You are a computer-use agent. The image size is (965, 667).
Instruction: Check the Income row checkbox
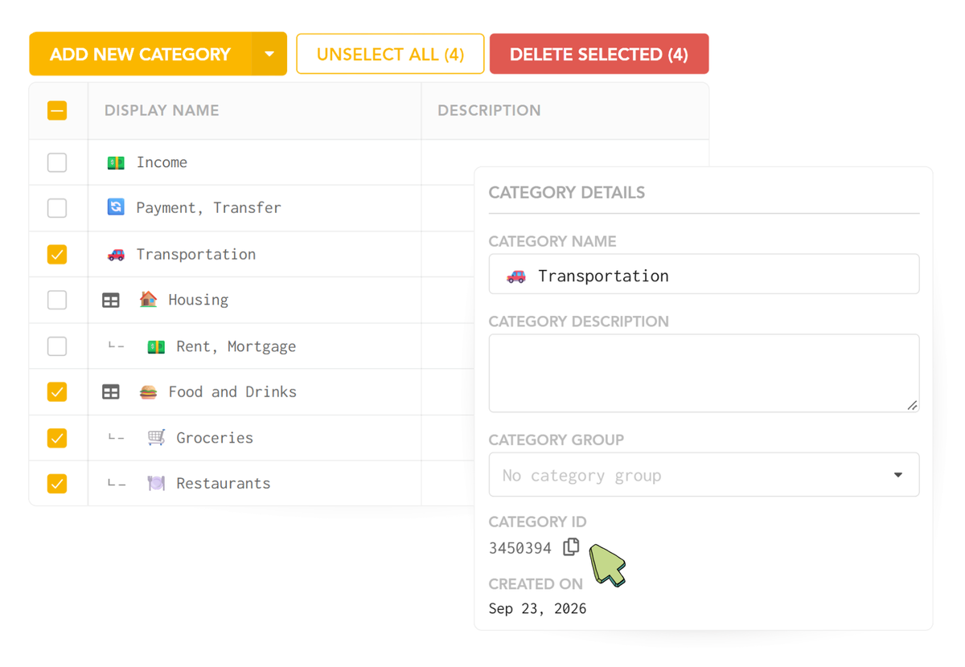(x=57, y=162)
